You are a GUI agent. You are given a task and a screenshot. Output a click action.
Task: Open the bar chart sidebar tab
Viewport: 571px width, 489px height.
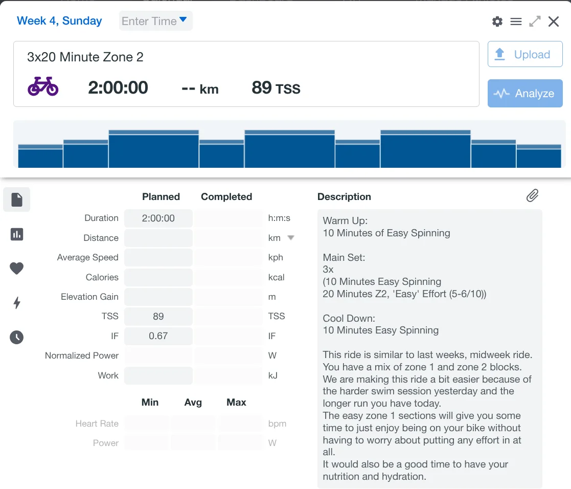pyautogui.click(x=17, y=234)
